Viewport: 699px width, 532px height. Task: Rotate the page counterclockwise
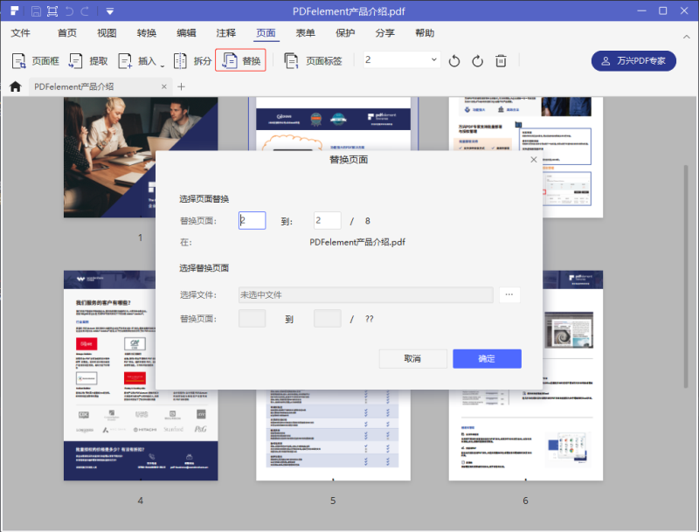(x=453, y=61)
